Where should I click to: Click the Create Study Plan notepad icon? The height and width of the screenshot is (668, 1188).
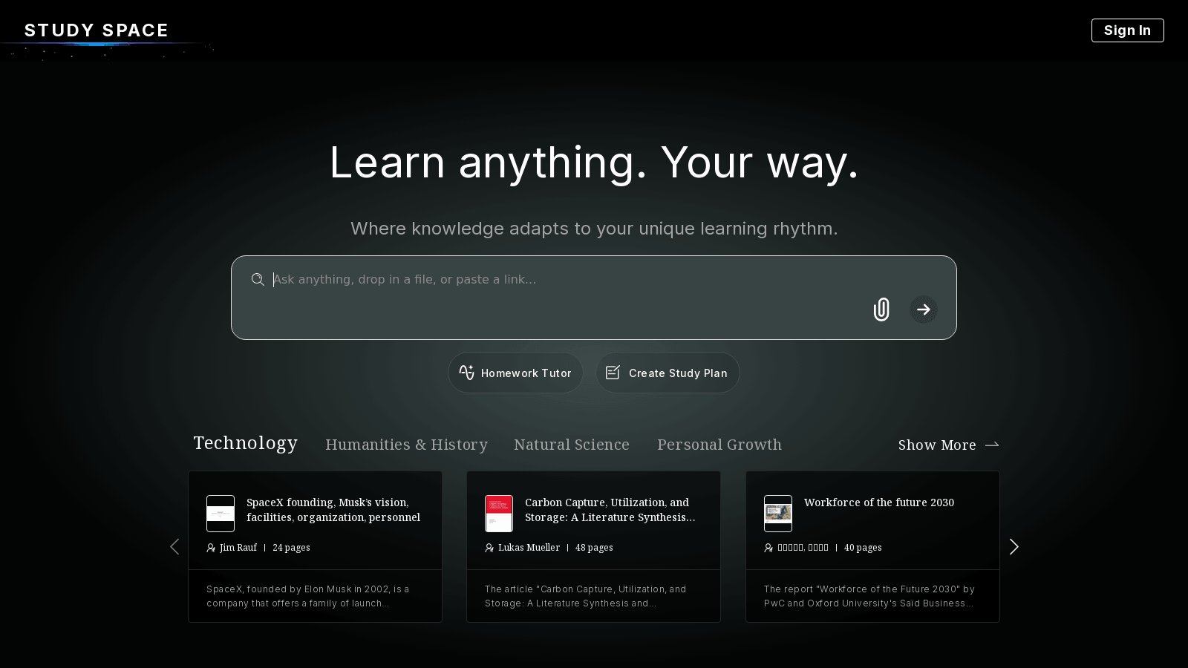tap(613, 373)
